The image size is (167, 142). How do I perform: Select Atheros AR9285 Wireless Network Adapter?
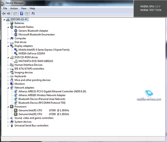coord(42,95)
